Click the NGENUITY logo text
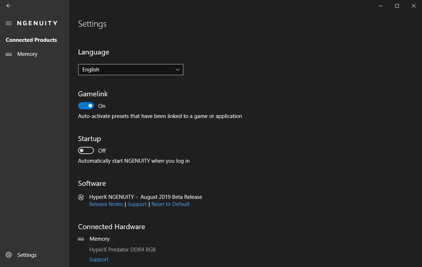This screenshot has height=267, width=422. [37, 23]
